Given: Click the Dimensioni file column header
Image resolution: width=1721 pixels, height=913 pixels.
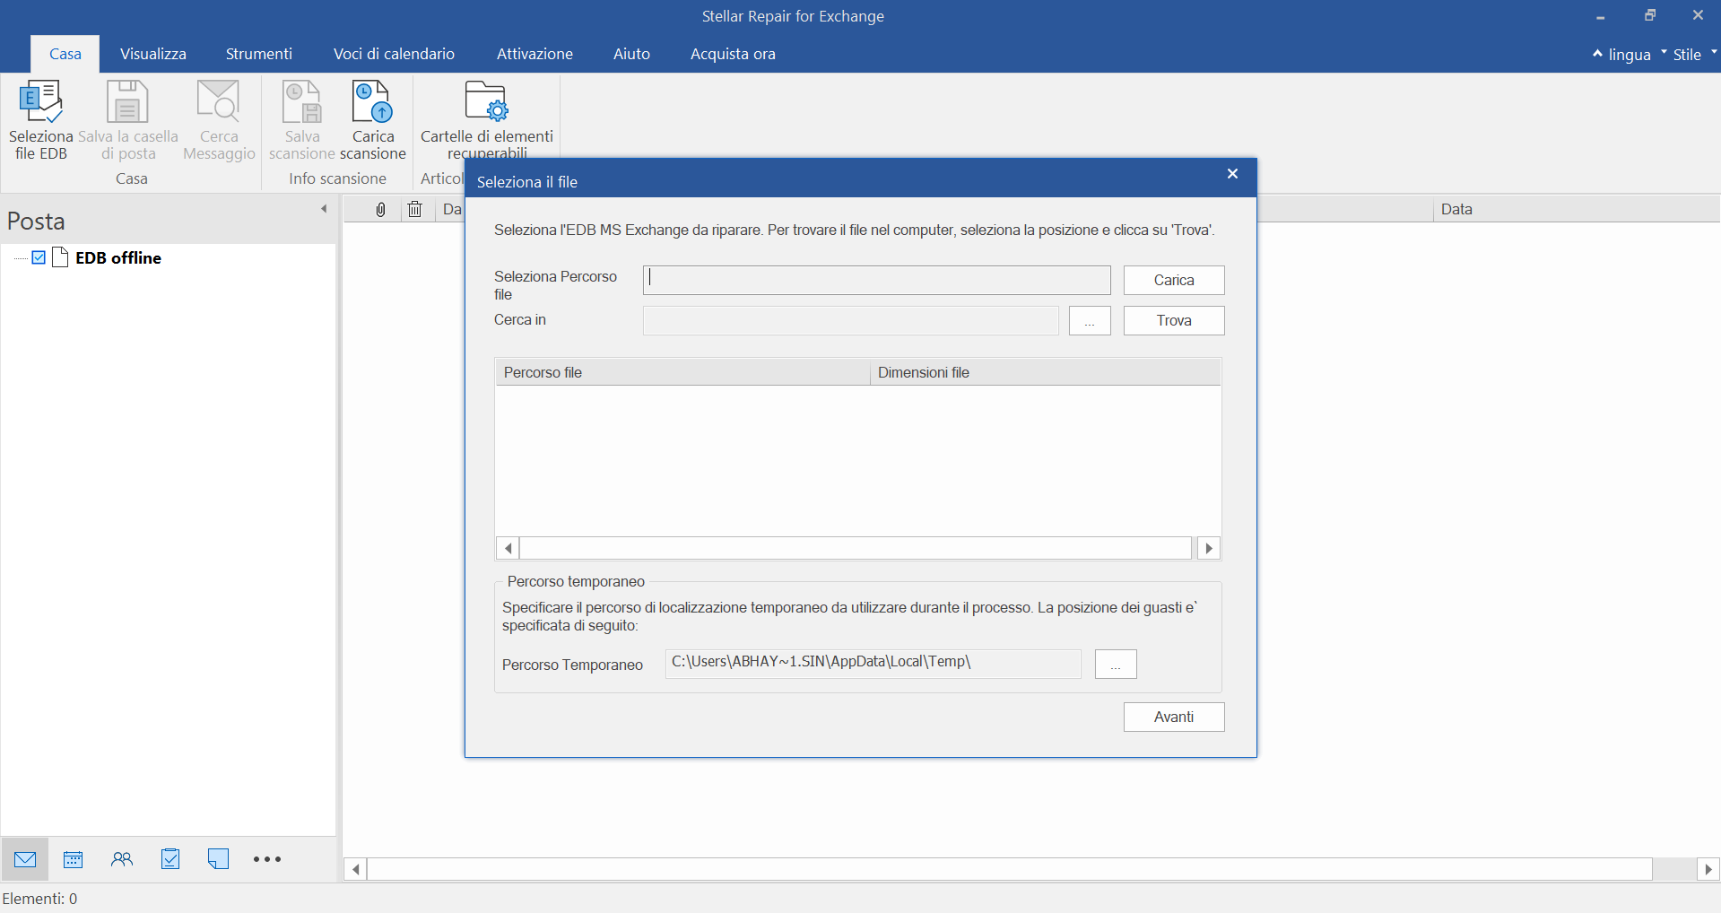Looking at the screenshot, I should (1046, 372).
